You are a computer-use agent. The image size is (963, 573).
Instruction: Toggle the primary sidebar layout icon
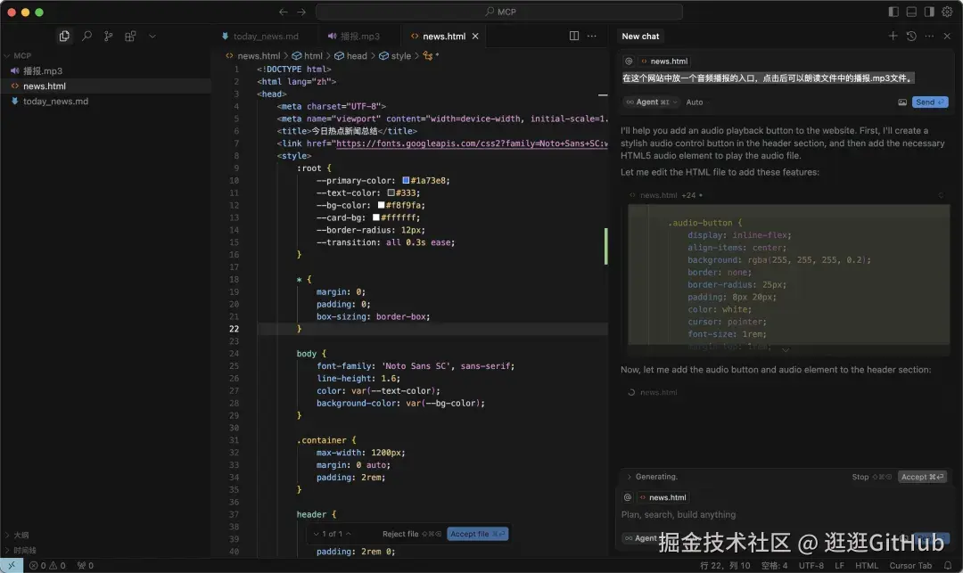coord(893,12)
